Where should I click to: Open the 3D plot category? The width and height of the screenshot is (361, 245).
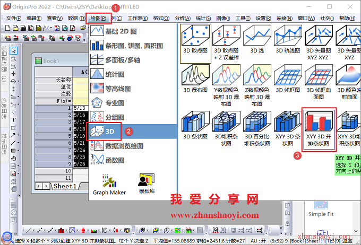[x=133, y=132]
